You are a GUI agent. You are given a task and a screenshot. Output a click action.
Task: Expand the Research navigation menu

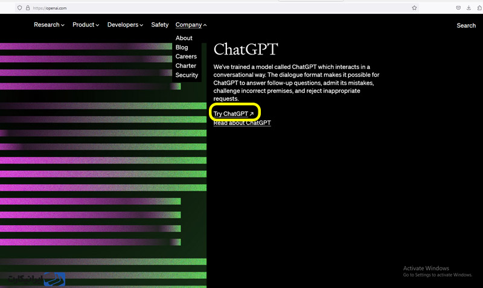[49, 25]
